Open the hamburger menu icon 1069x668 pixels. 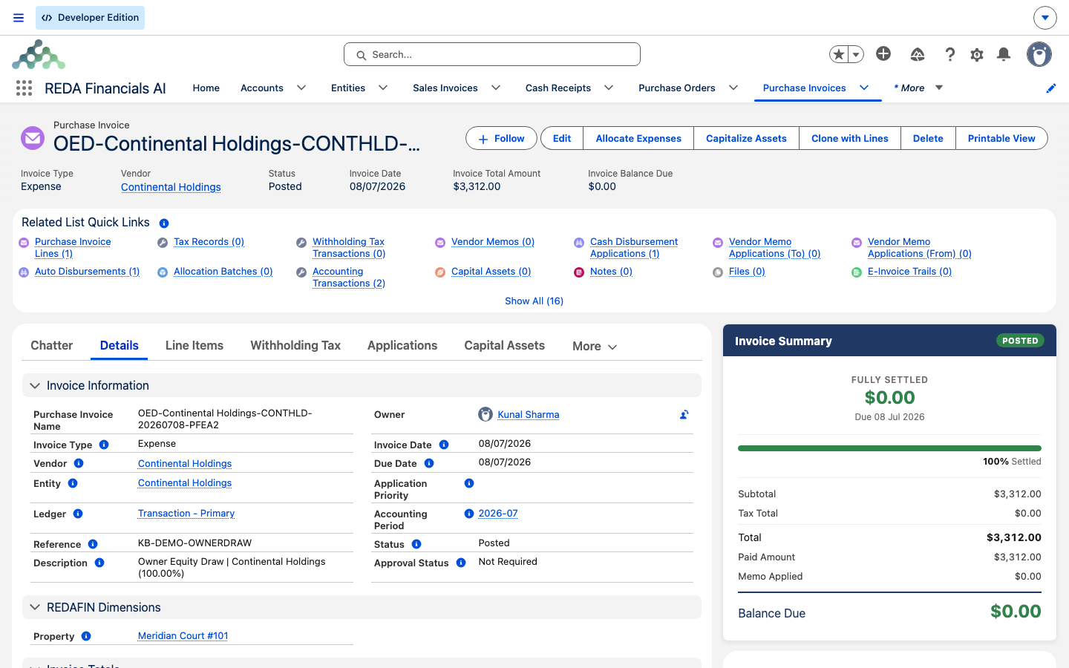pos(19,18)
